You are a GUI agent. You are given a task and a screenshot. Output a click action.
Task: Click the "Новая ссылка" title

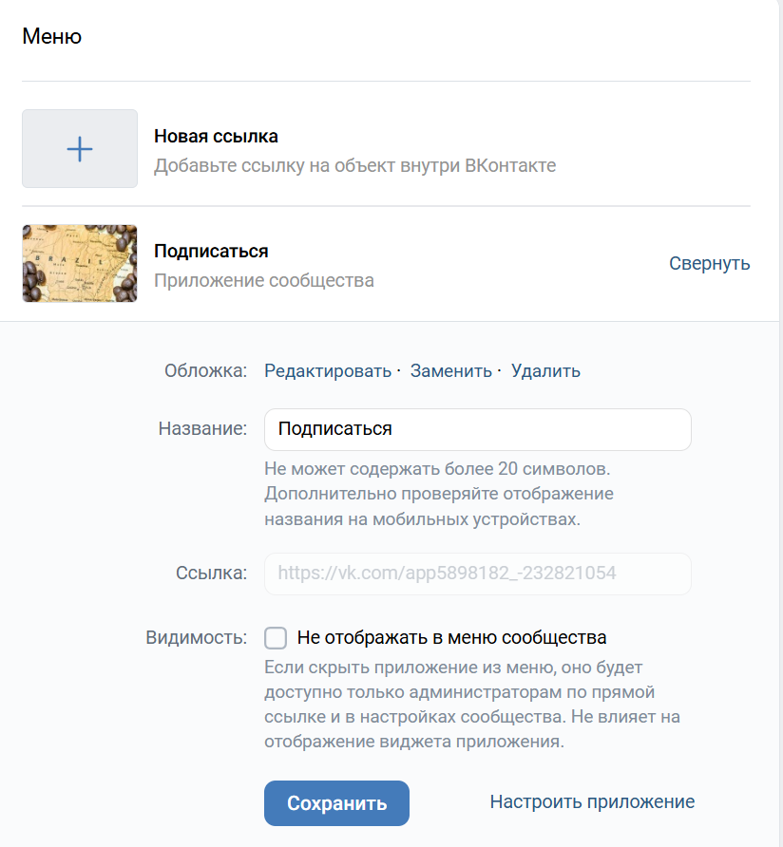(x=216, y=137)
